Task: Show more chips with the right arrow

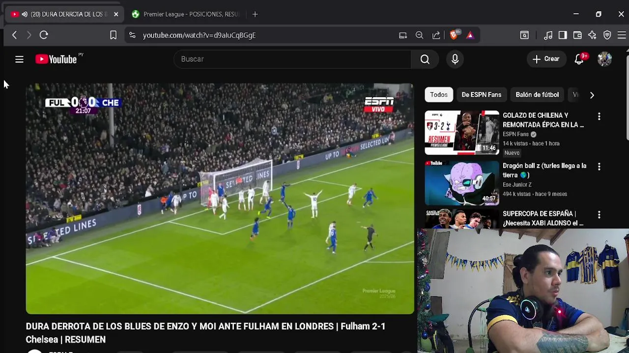Action: click(592, 95)
